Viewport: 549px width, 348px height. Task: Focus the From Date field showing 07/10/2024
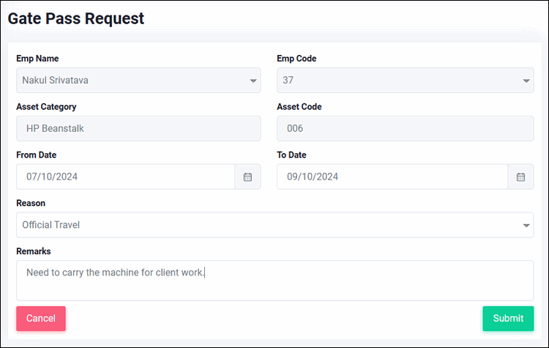tap(126, 177)
